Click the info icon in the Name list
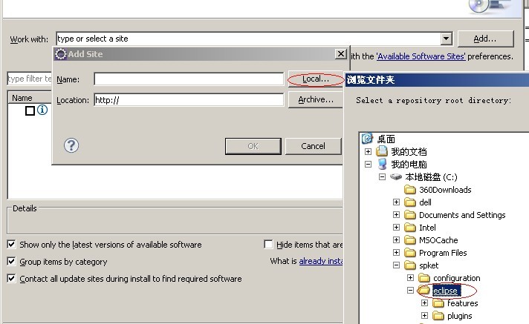 pos(42,110)
